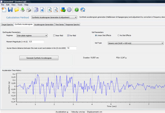Viewport: 165px width, 113px height.
Task: Go to the Response Spectra tab
Action: (72, 24)
